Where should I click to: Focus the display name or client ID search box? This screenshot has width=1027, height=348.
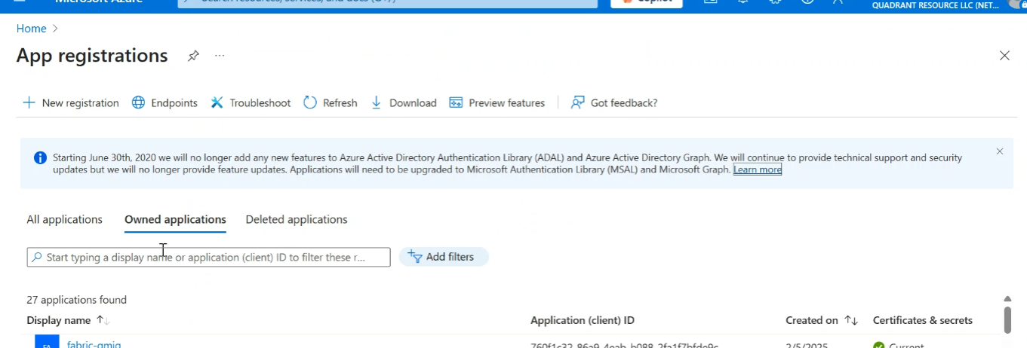tap(209, 258)
